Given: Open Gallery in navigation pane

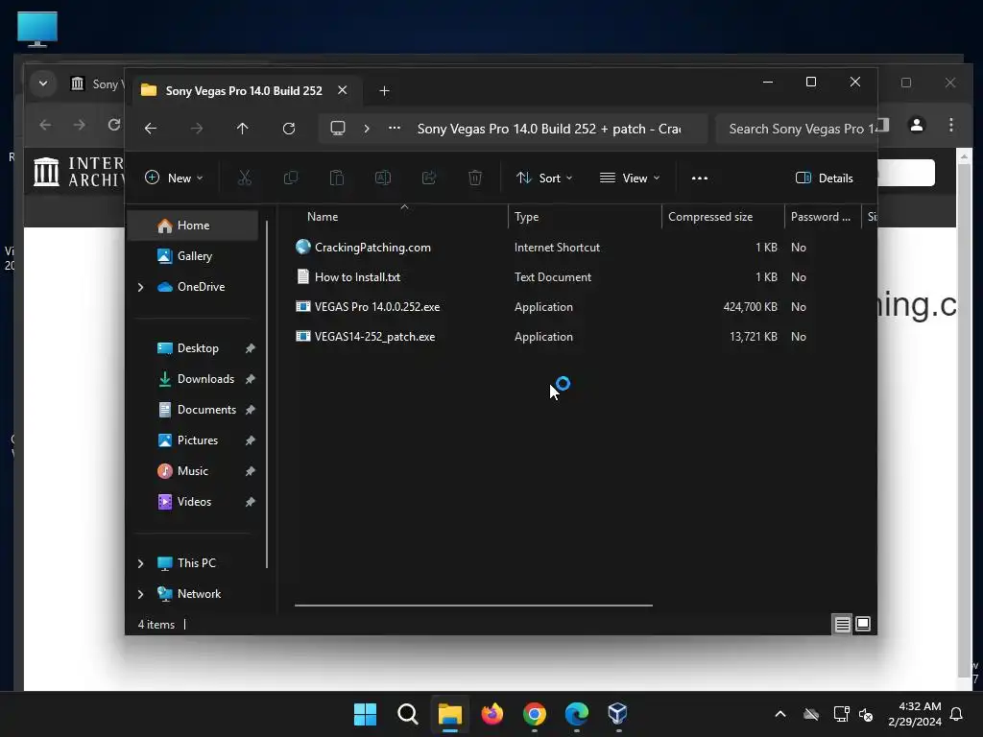Looking at the screenshot, I should [194, 255].
